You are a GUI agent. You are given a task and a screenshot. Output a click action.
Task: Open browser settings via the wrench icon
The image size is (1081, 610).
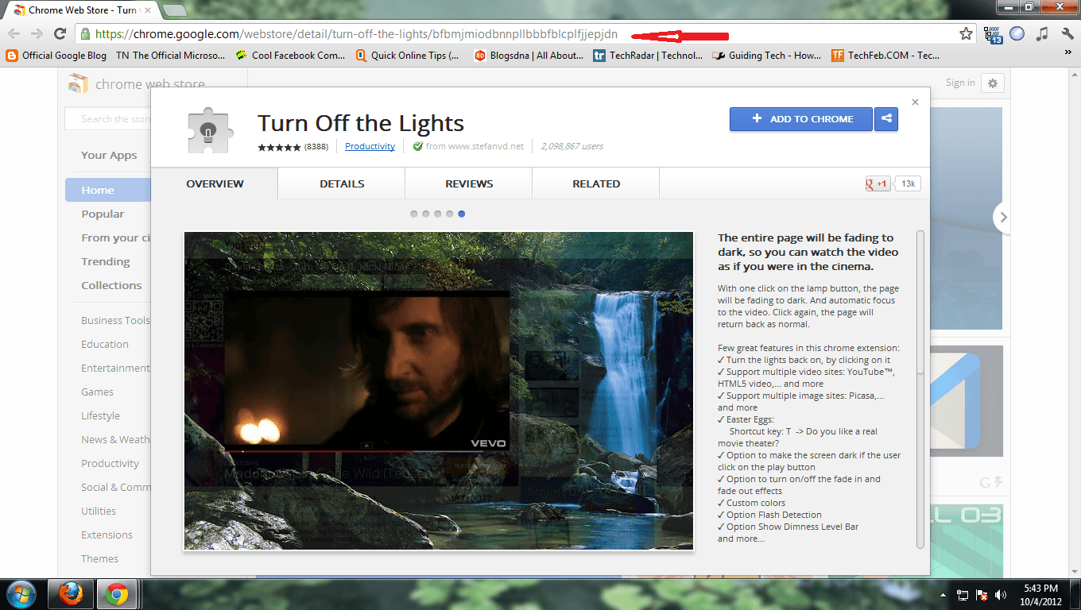(1066, 34)
